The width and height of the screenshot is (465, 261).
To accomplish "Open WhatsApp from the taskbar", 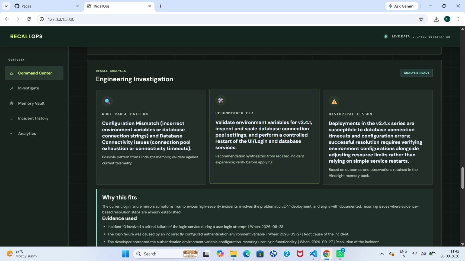I will [340, 254].
